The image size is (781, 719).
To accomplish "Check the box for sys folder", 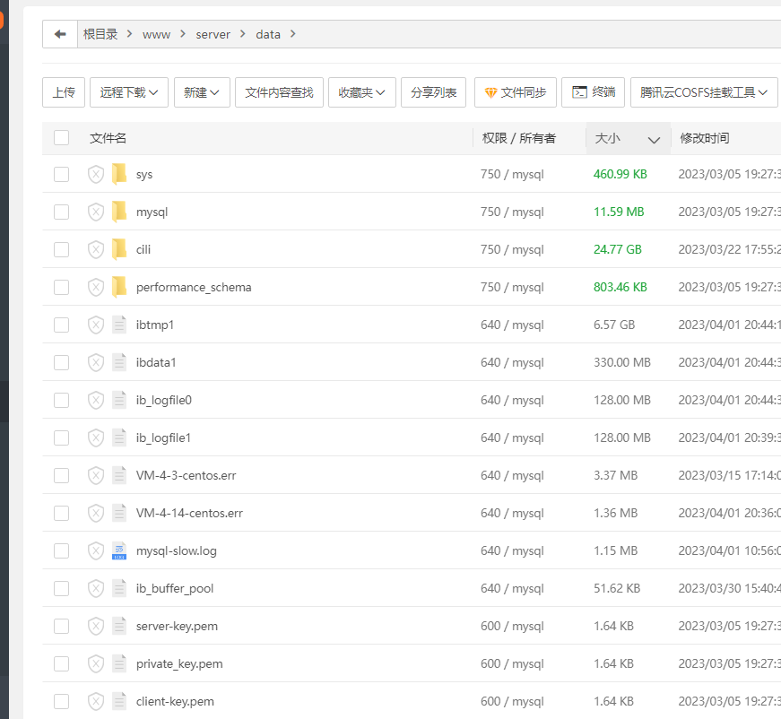I will tap(61, 174).
